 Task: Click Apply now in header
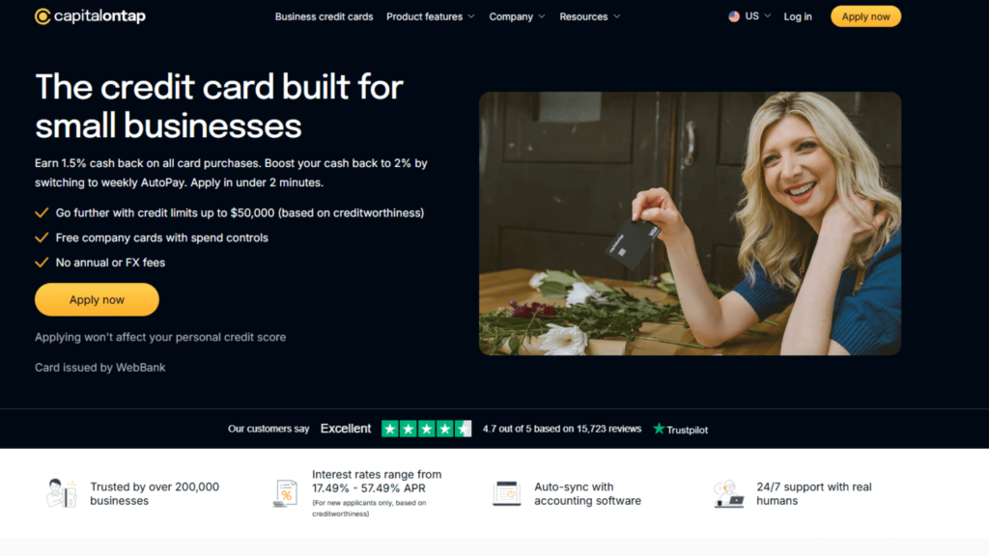865,16
